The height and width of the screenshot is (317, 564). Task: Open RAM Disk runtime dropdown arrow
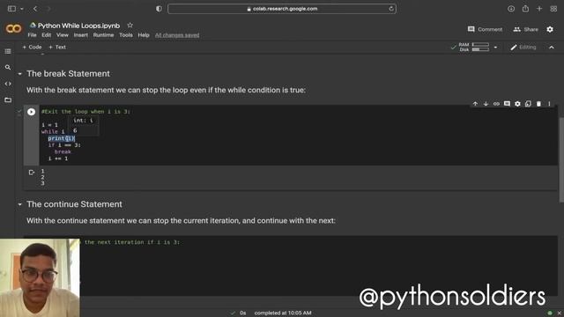click(495, 47)
